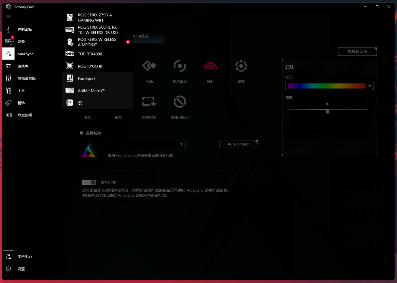Check the 高级特效 checkbox
Viewport: 397px width, 283px height.
click(81, 133)
